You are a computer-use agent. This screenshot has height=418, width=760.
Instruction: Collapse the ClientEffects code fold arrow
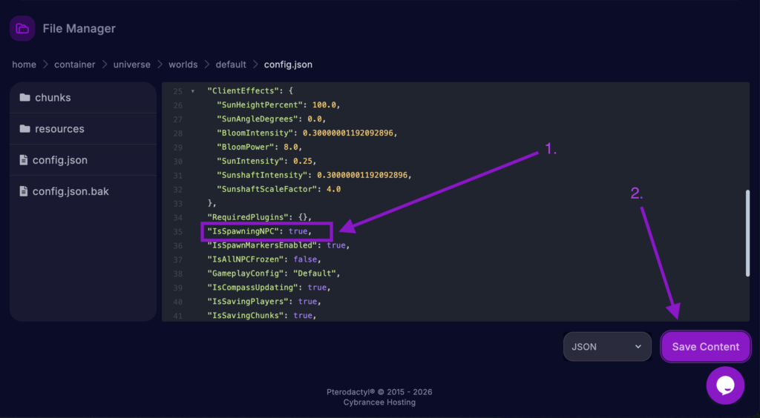193,91
